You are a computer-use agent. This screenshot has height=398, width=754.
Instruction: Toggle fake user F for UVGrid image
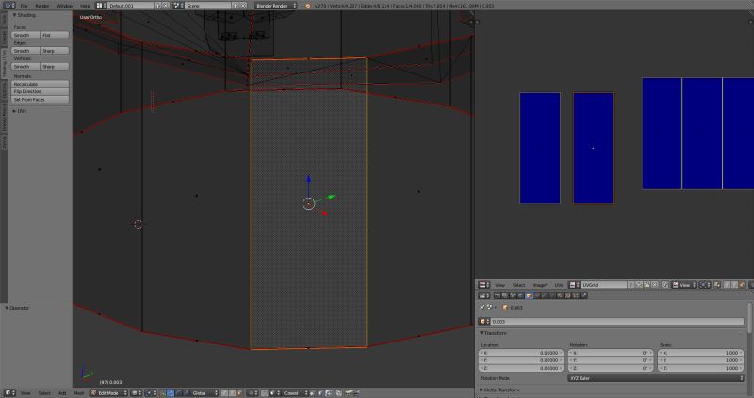(631, 285)
